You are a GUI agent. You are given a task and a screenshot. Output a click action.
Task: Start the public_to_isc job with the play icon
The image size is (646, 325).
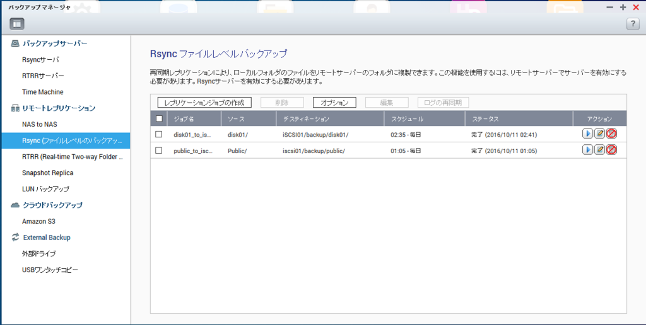click(587, 150)
